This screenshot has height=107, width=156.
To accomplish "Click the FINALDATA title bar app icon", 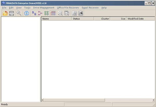I will click(x=3, y=3).
